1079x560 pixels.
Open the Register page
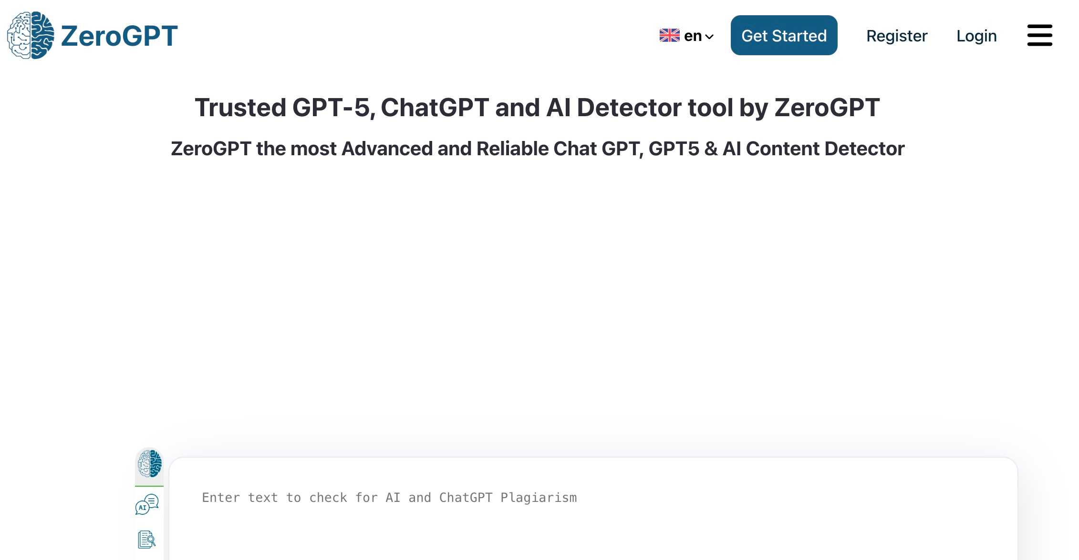pos(897,35)
